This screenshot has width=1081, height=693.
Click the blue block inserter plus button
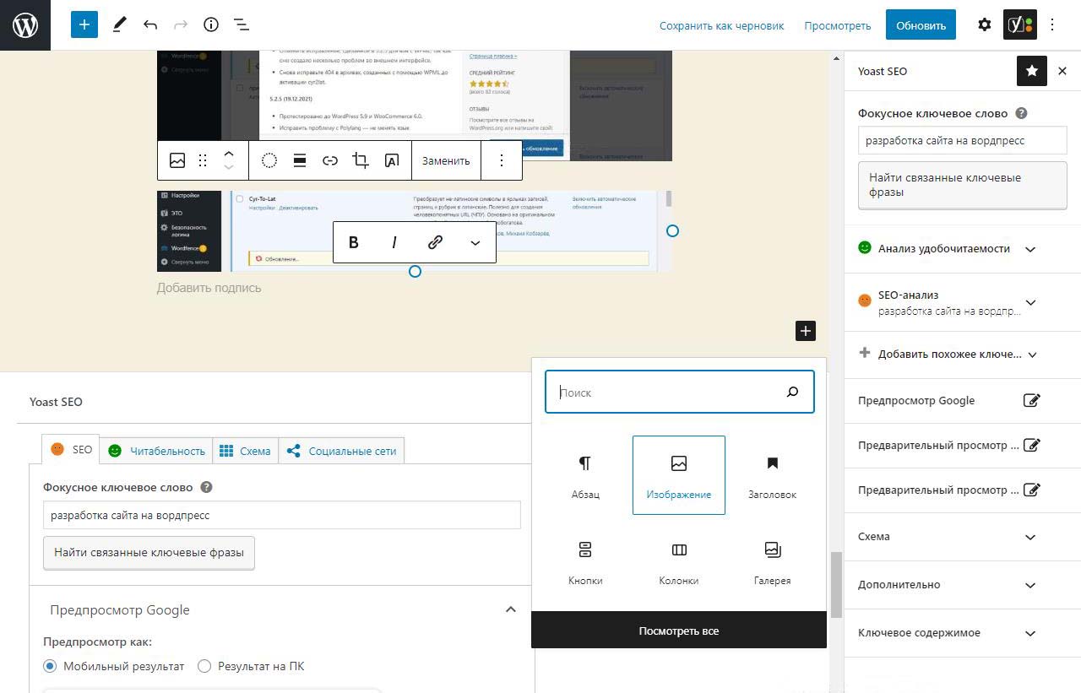[84, 24]
